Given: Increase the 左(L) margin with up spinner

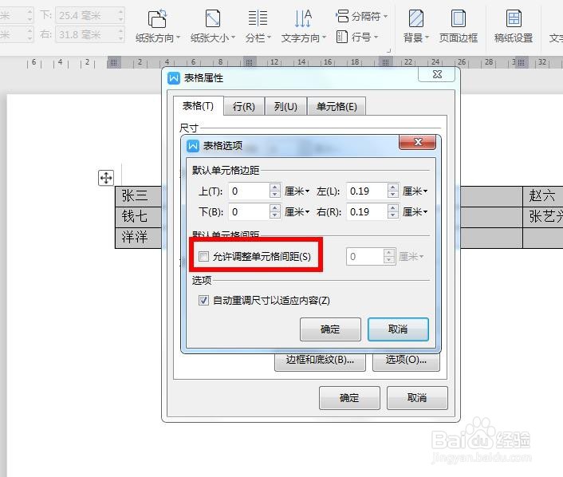Looking at the screenshot, I should pos(393,187).
